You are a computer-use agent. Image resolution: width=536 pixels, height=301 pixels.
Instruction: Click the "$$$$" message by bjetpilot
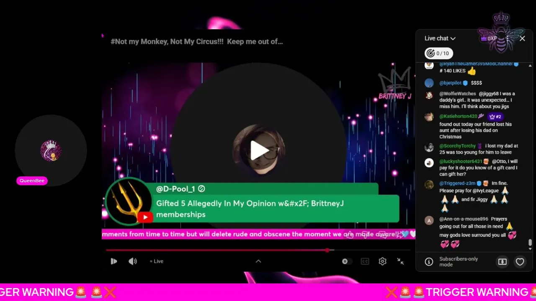[x=477, y=83]
